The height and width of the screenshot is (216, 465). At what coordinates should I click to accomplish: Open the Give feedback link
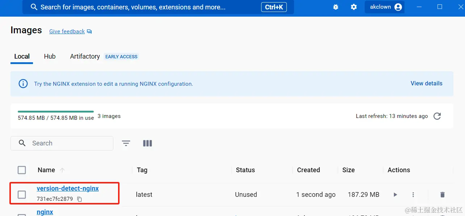coord(67,31)
